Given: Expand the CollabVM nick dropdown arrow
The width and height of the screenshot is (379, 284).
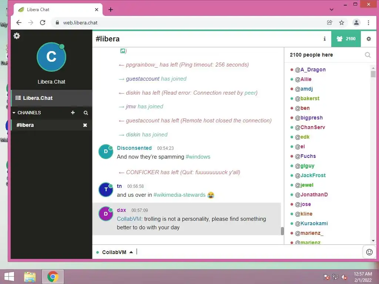Looking at the screenshot, I should click(x=131, y=252).
